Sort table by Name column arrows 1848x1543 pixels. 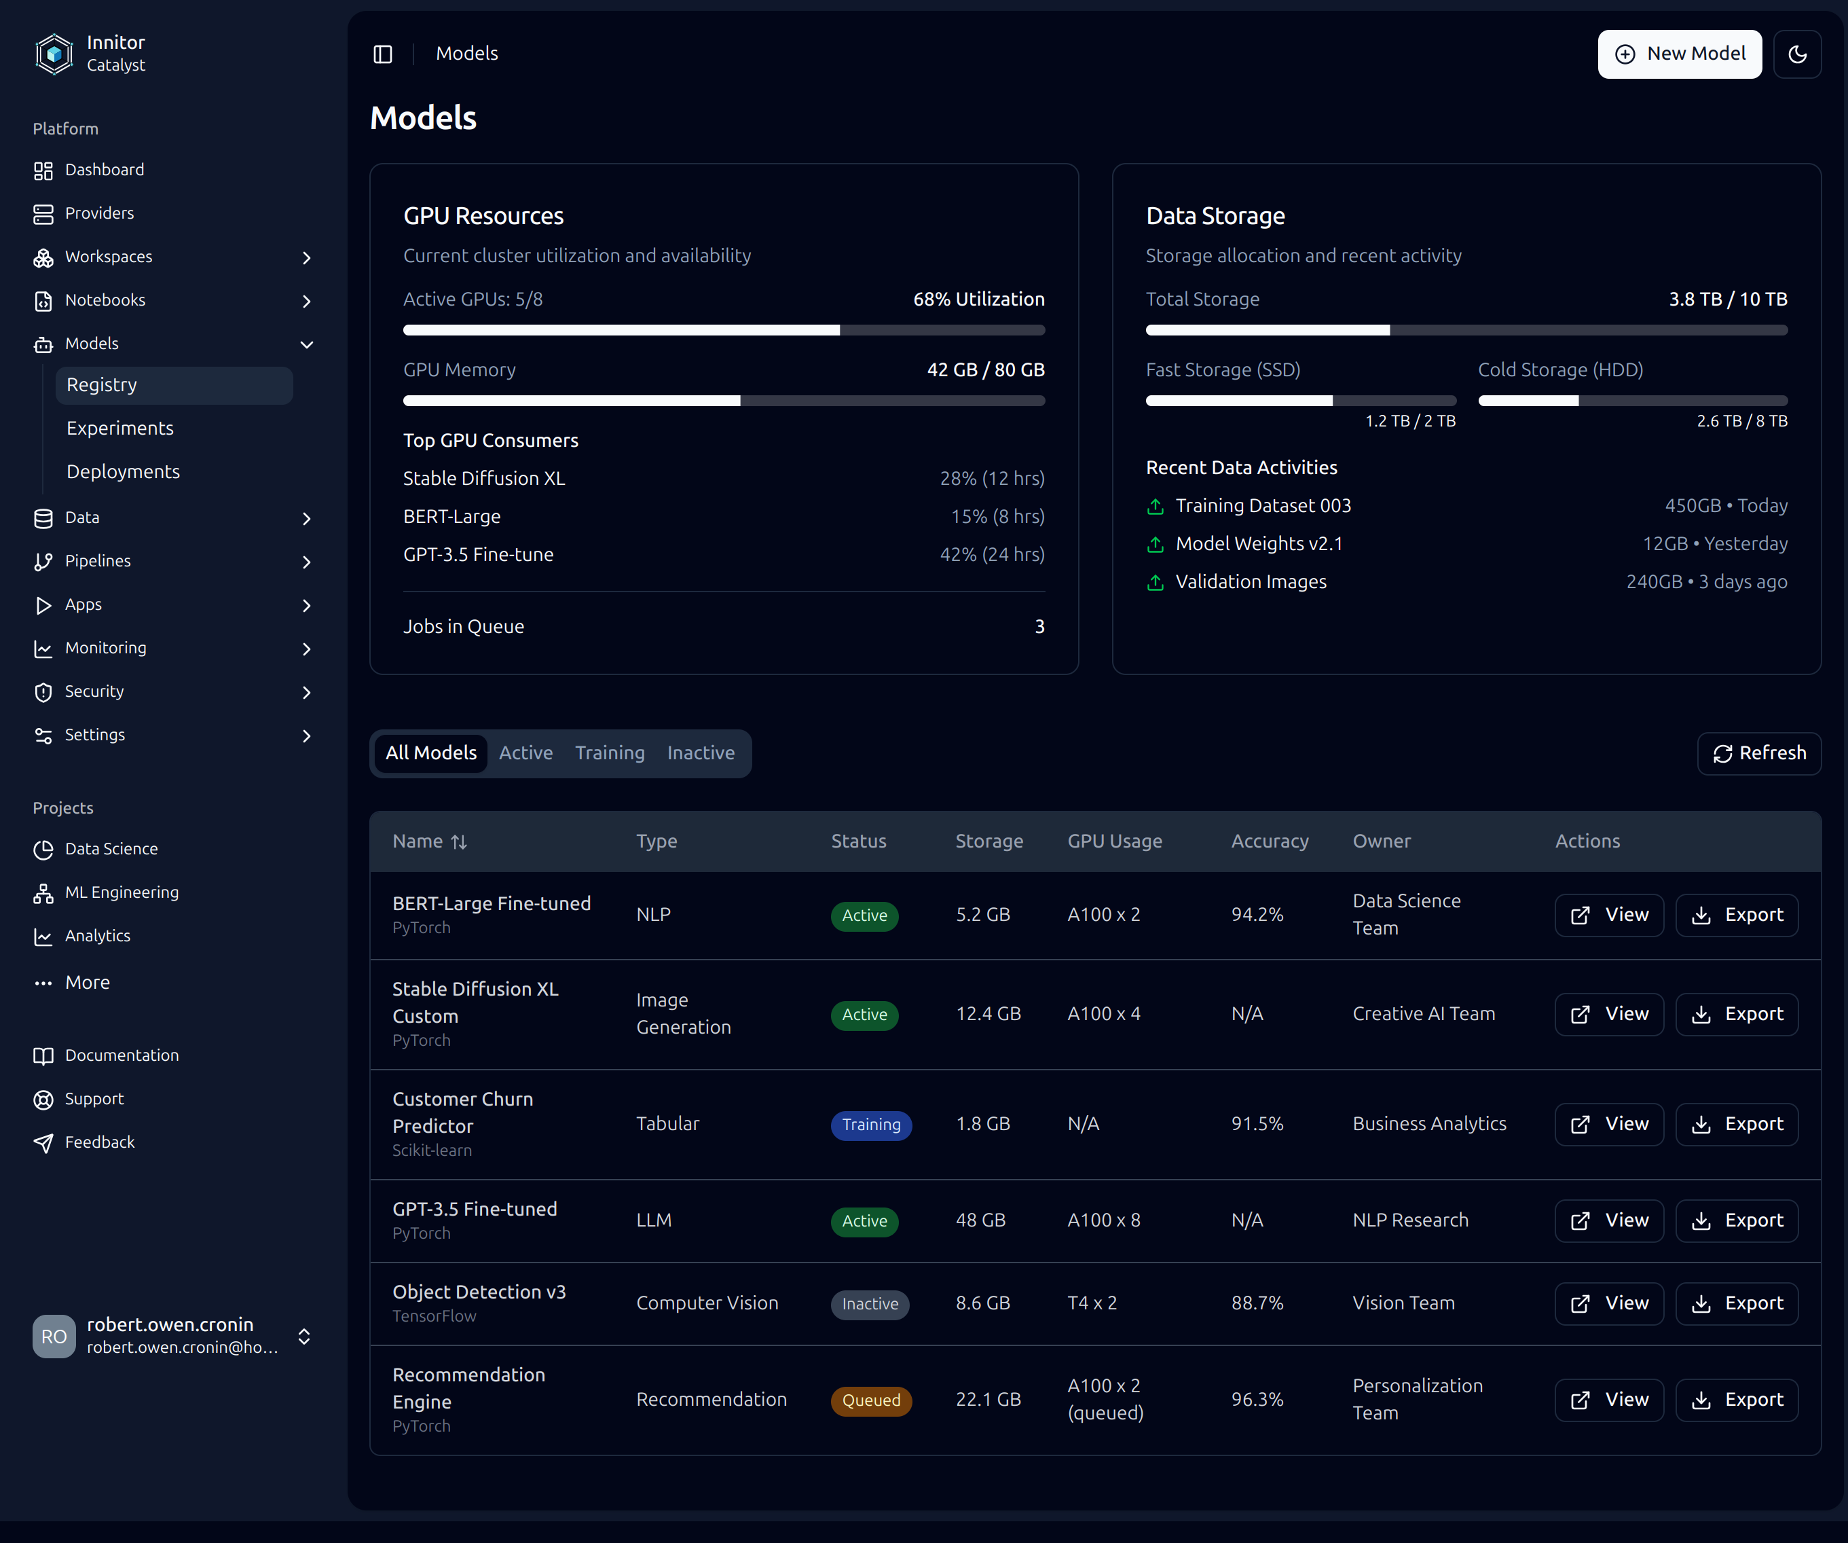[x=458, y=842]
